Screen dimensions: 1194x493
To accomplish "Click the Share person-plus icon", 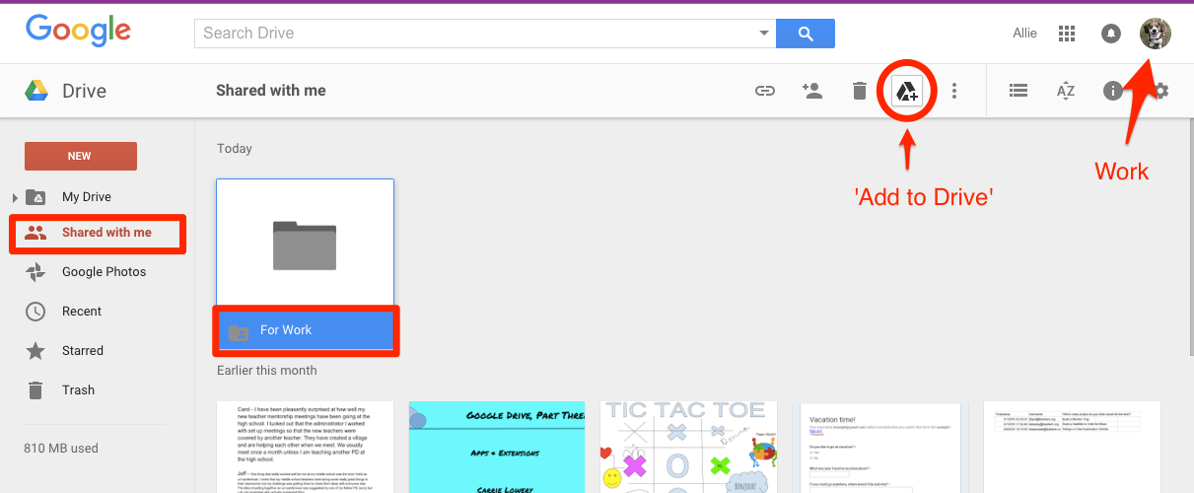I will click(x=812, y=91).
